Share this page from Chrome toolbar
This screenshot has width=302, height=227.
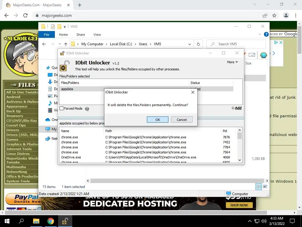(x=265, y=15)
